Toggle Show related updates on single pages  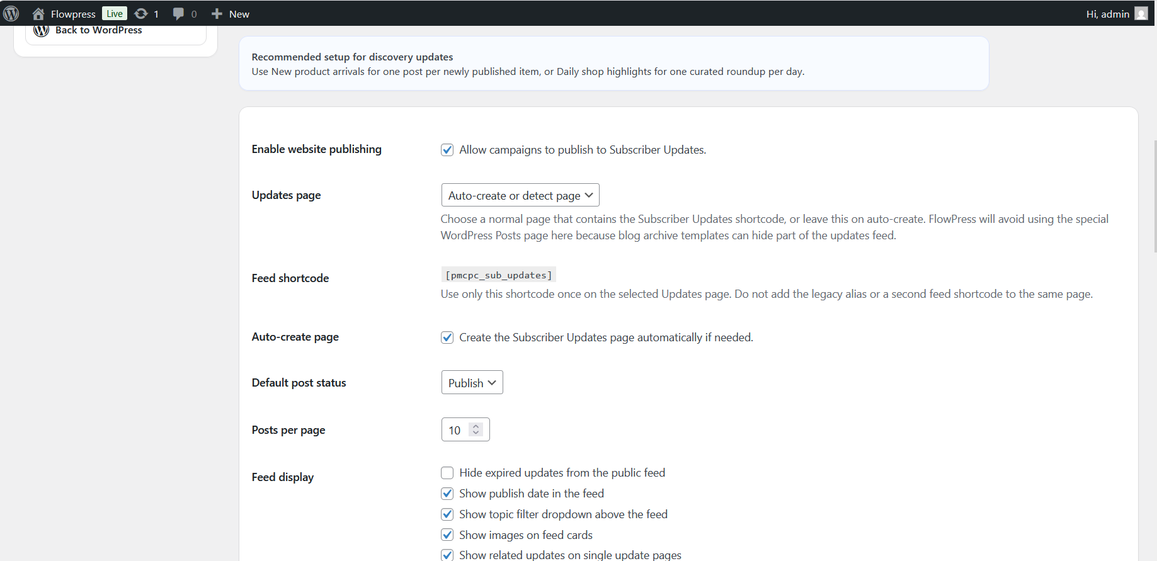pos(447,555)
